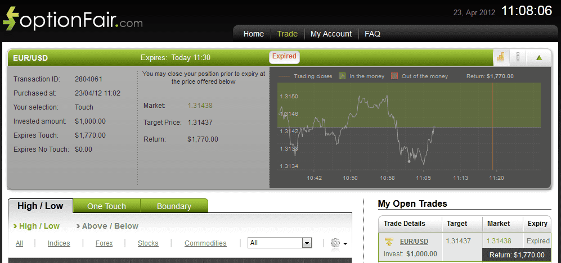Click the Touch arrow icon in My Open Trades
561x263 pixels.
(389, 242)
